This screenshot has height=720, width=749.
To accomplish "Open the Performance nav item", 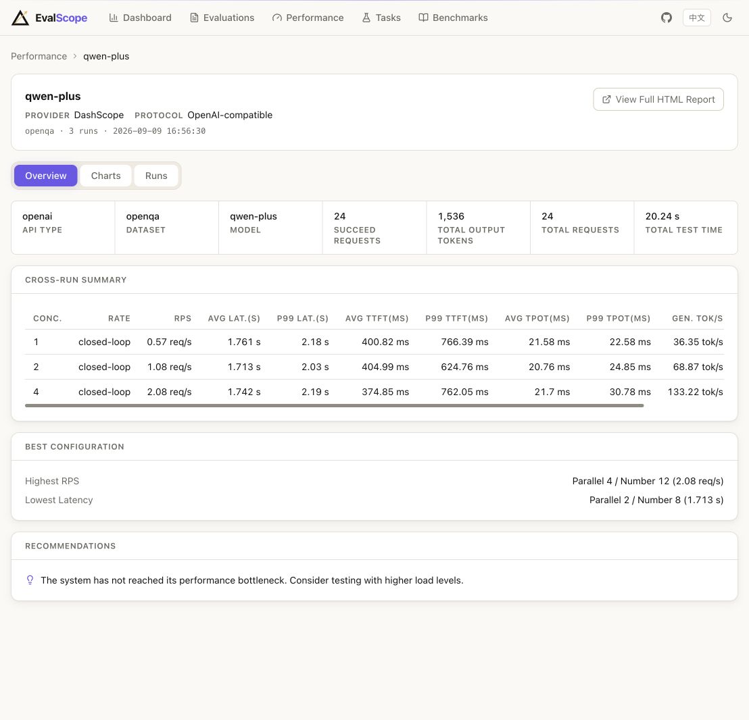I will pyautogui.click(x=308, y=18).
